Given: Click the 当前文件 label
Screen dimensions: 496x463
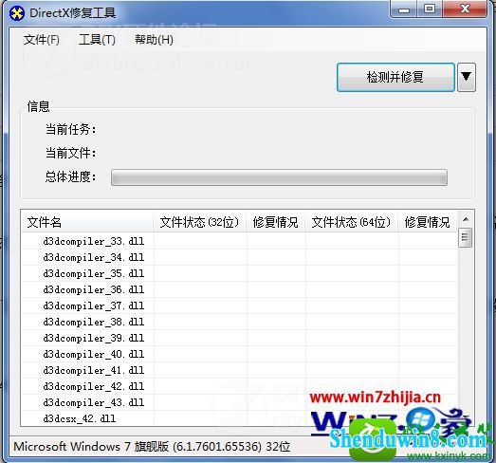Looking at the screenshot, I should point(70,153).
